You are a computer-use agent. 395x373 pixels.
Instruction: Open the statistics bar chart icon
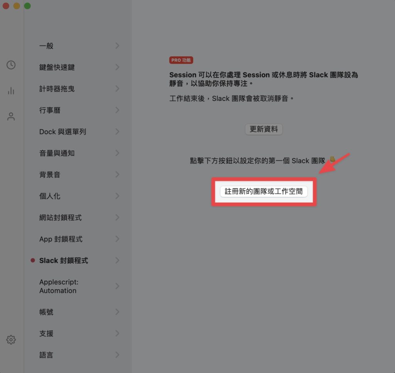(11, 91)
